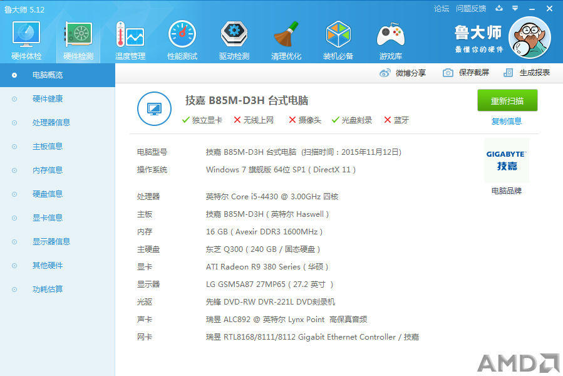Click the GIGABYTE 技嘉 brand logo
Screen dimensions: 563x376
click(506, 160)
